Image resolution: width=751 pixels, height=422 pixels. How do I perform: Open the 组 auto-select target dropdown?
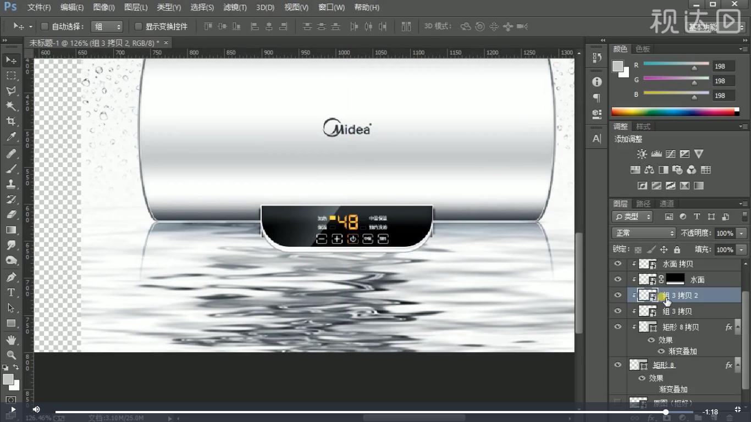tap(107, 26)
